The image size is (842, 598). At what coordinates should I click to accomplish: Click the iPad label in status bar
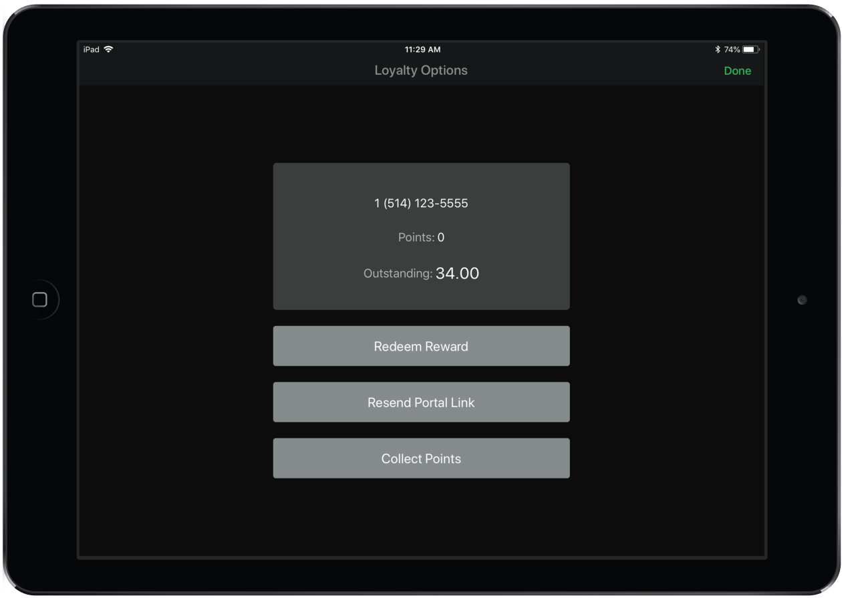[91, 49]
